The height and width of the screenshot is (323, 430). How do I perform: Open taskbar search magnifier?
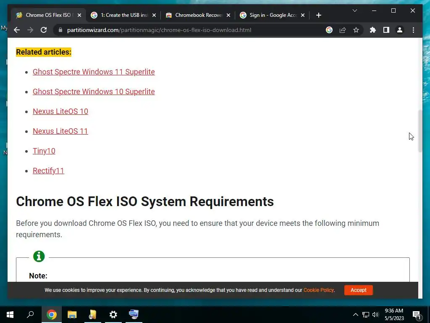(x=30, y=315)
